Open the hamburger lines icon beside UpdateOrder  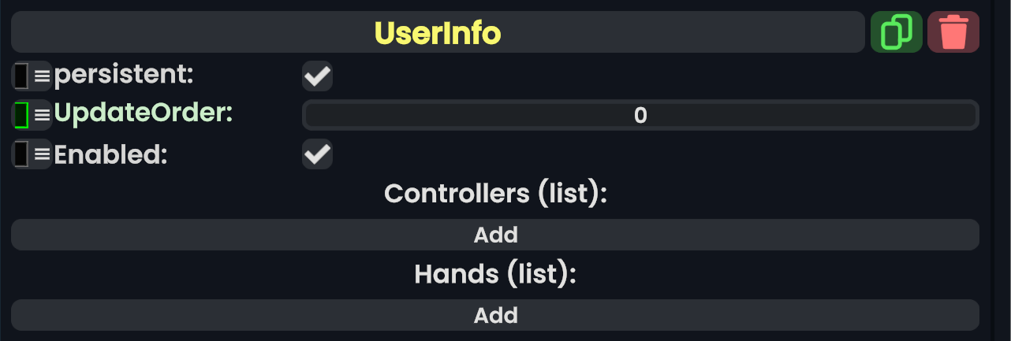[x=42, y=115]
